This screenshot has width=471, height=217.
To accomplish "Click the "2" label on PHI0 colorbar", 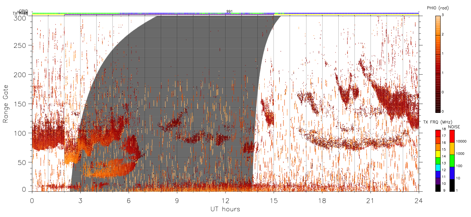I will pos(443,35).
